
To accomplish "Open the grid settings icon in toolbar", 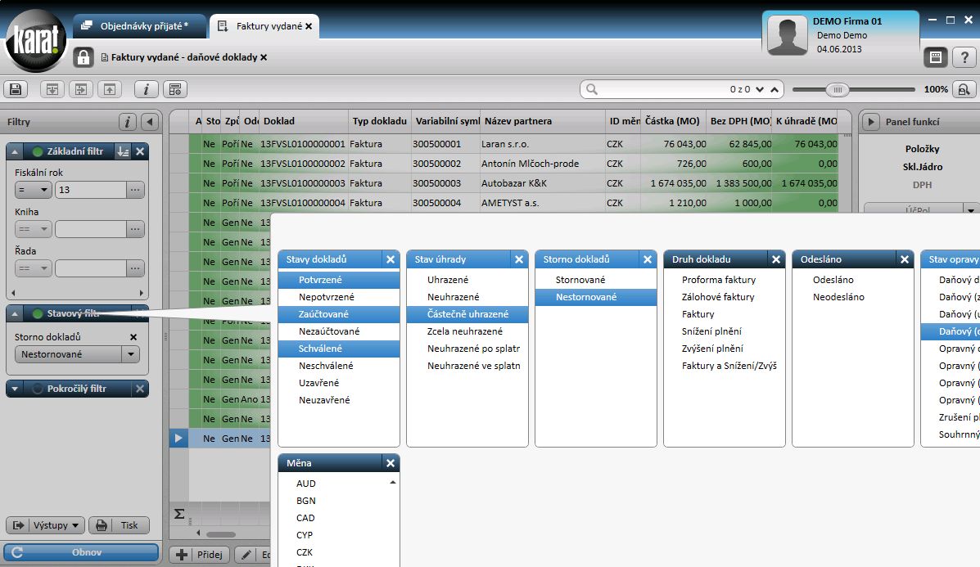I will pyautogui.click(x=174, y=89).
